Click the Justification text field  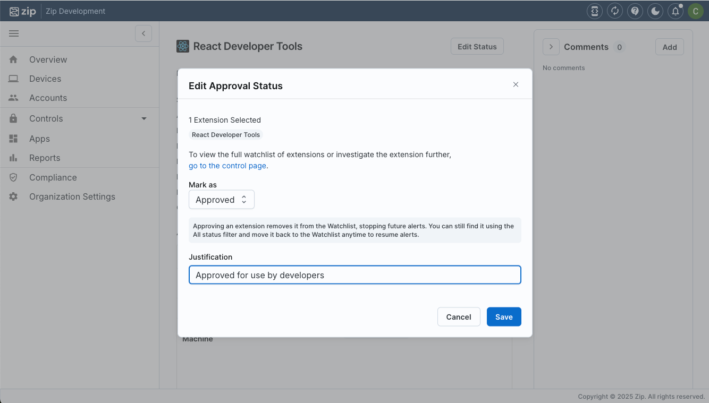tap(354, 275)
